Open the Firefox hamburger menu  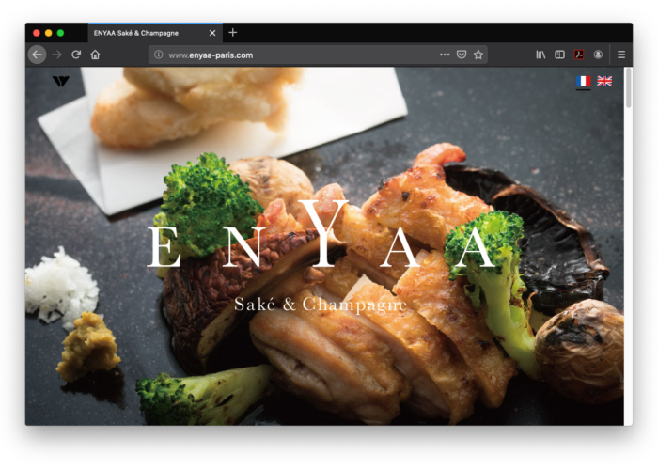621,55
